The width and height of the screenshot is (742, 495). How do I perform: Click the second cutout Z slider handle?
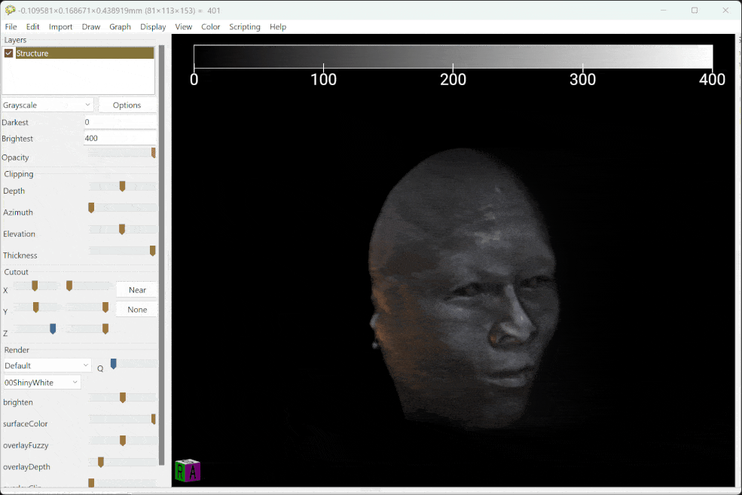tap(105, 329)
